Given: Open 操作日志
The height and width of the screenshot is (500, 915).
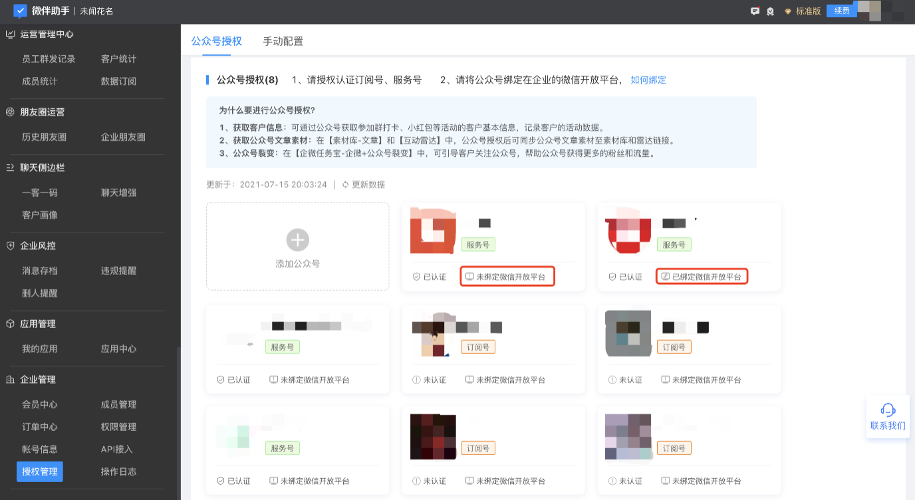Looking at the screenshot, I should [118, 472].
